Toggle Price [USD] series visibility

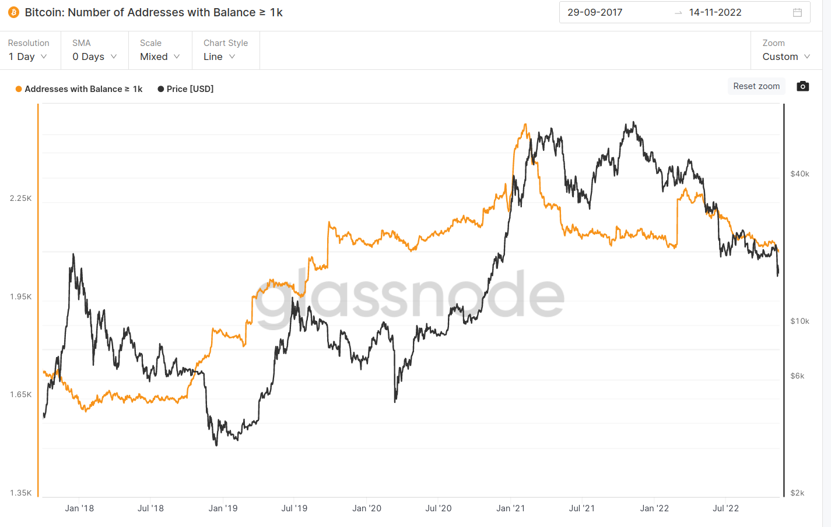pos(190,89)
